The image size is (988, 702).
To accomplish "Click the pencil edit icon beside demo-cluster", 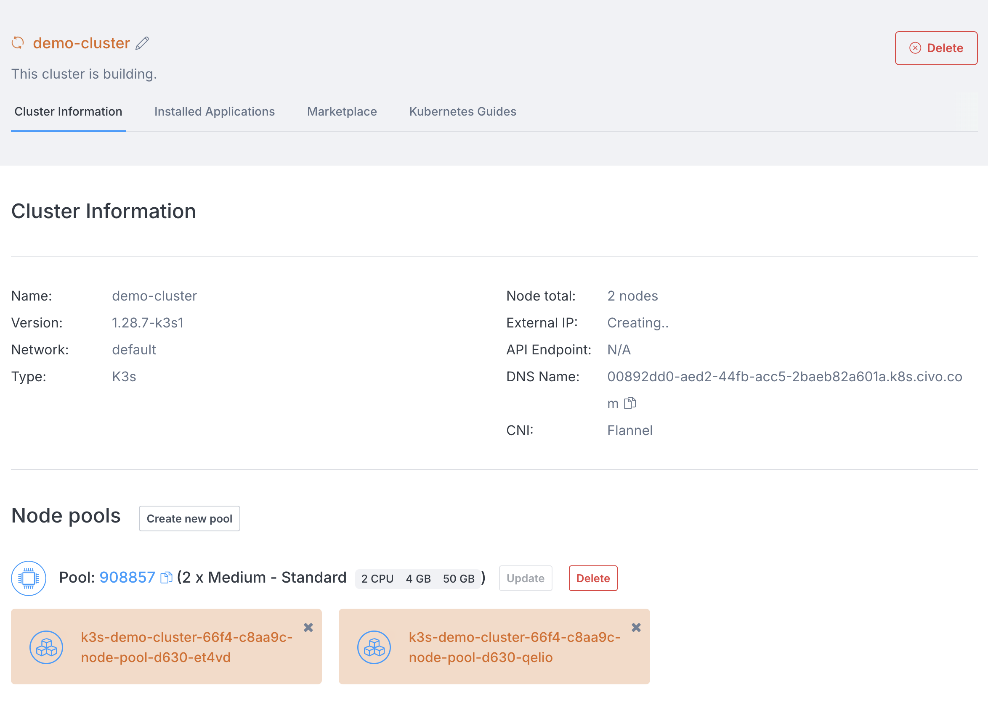I will point(142,43).
